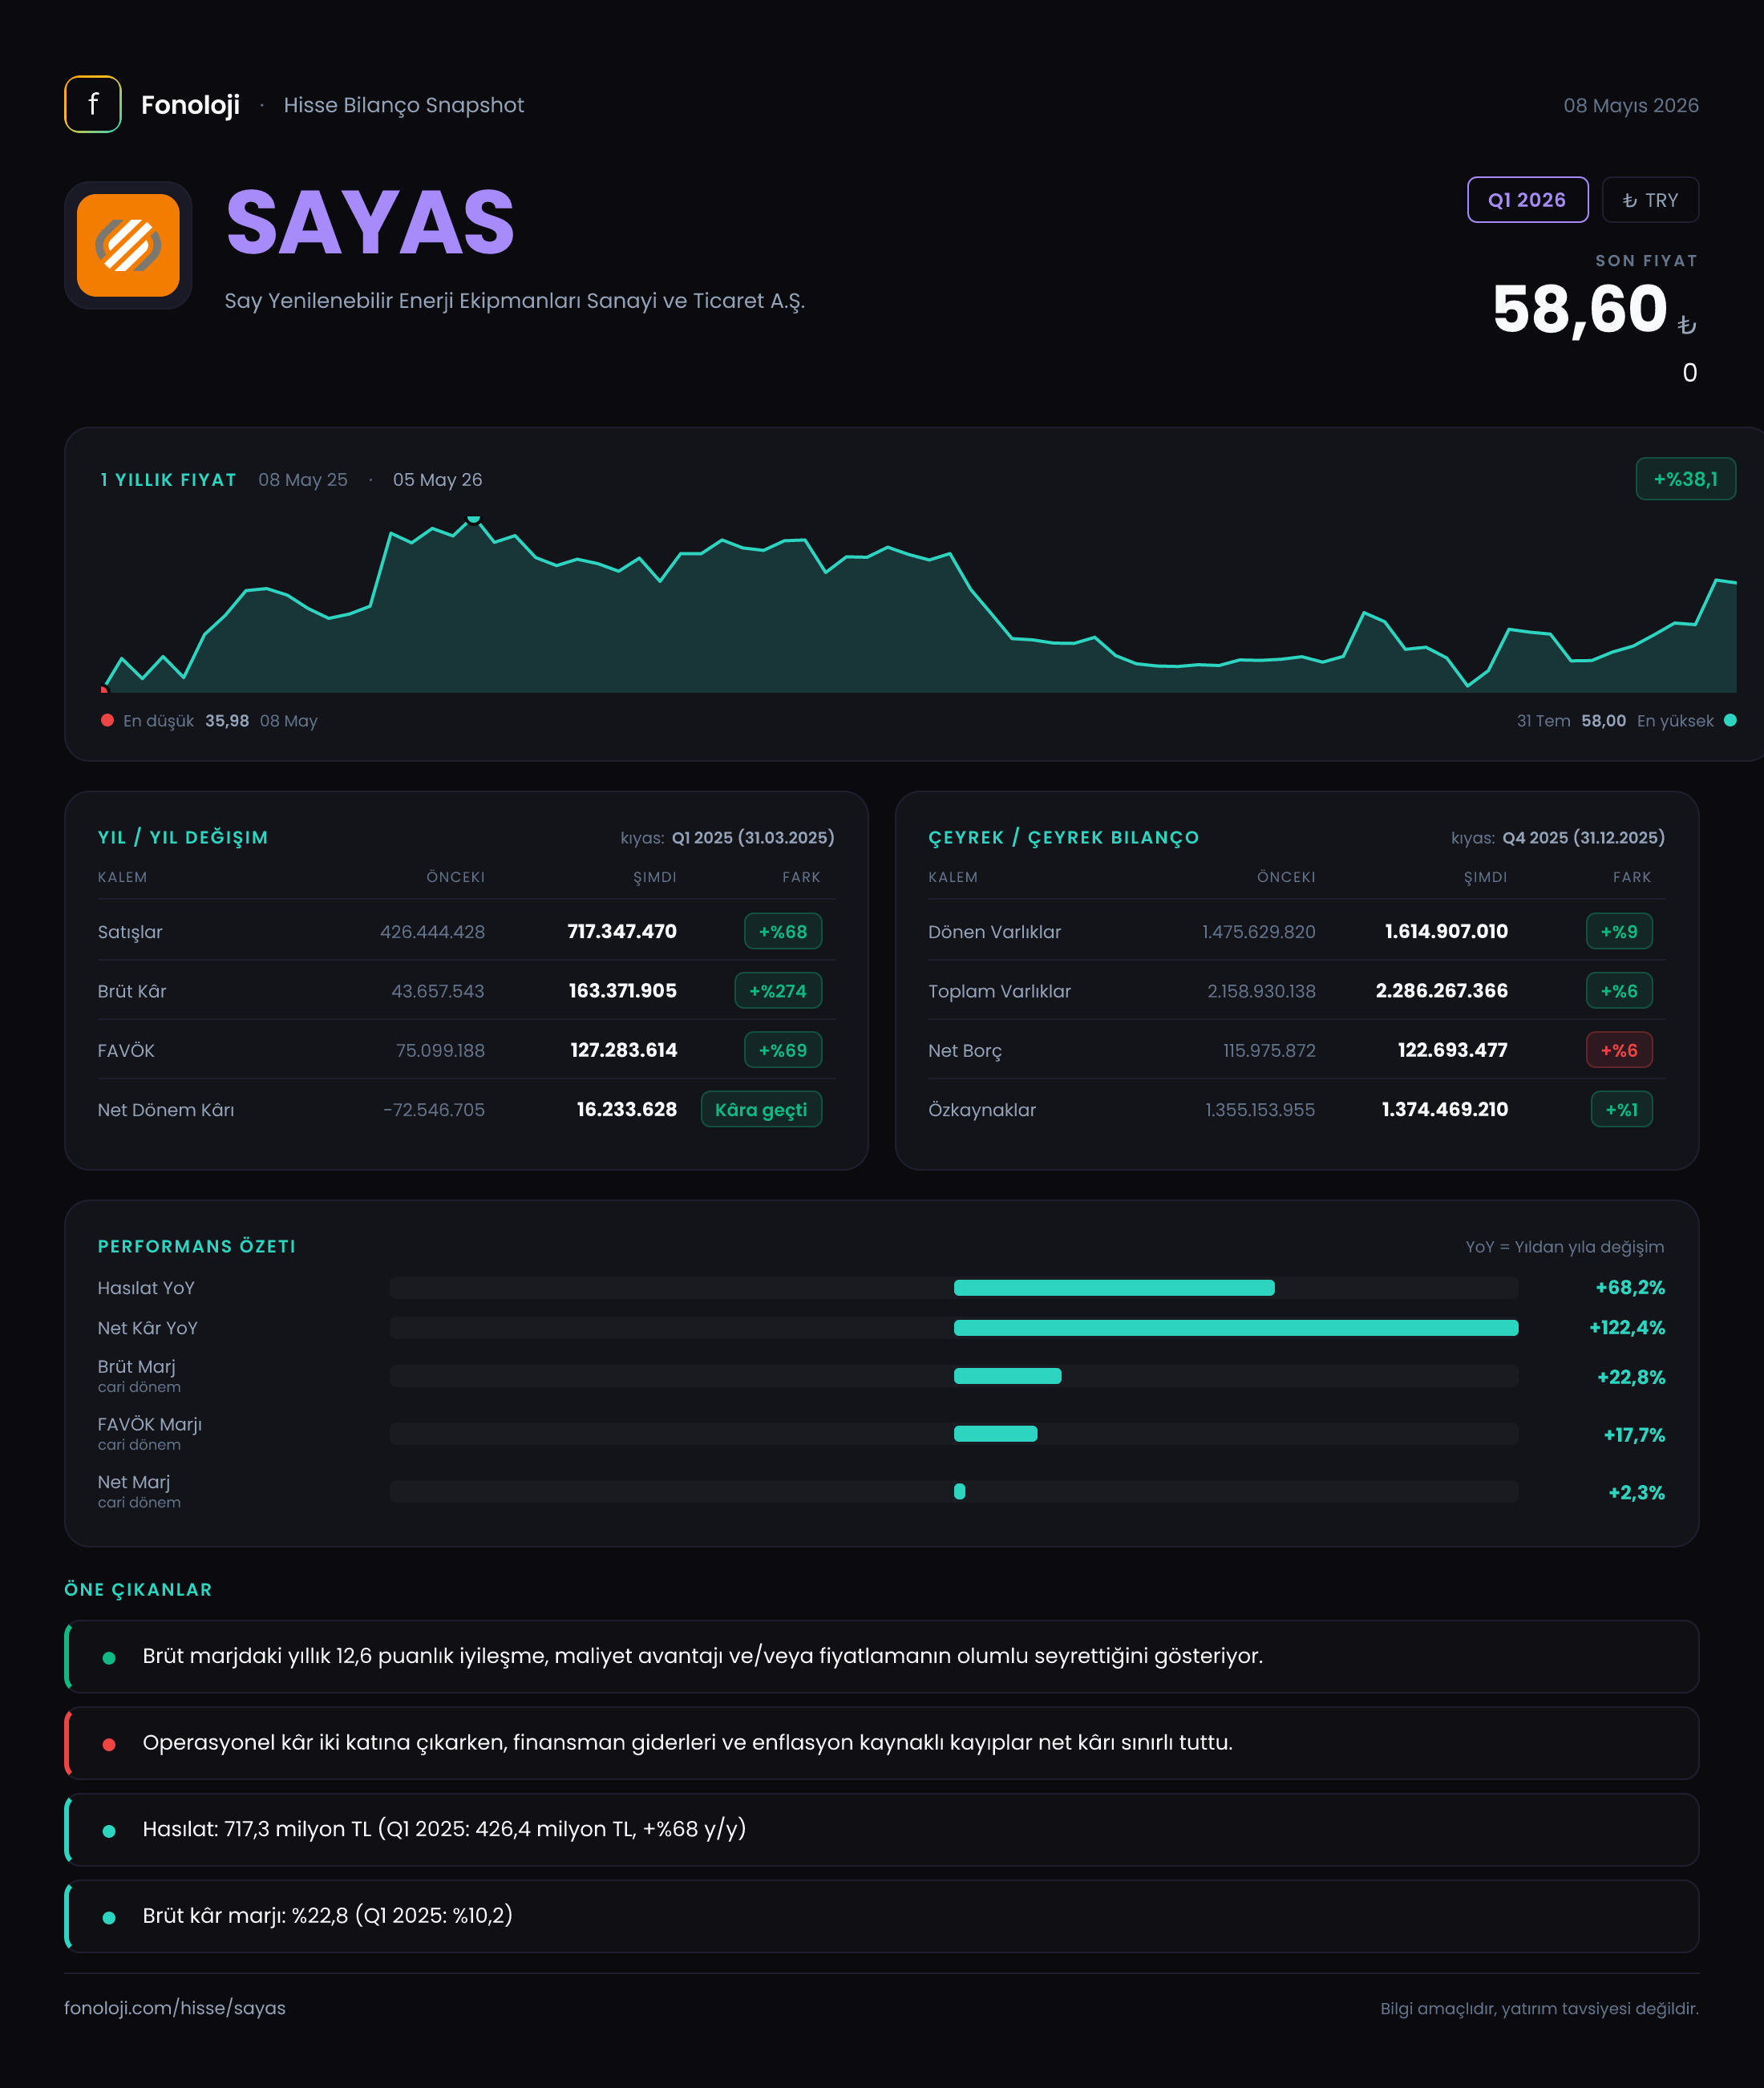The image size is (1764, 2088).
Task: Click Özkaynaklar value 1.374.469.210
Action: [x=1445, y=1110]
